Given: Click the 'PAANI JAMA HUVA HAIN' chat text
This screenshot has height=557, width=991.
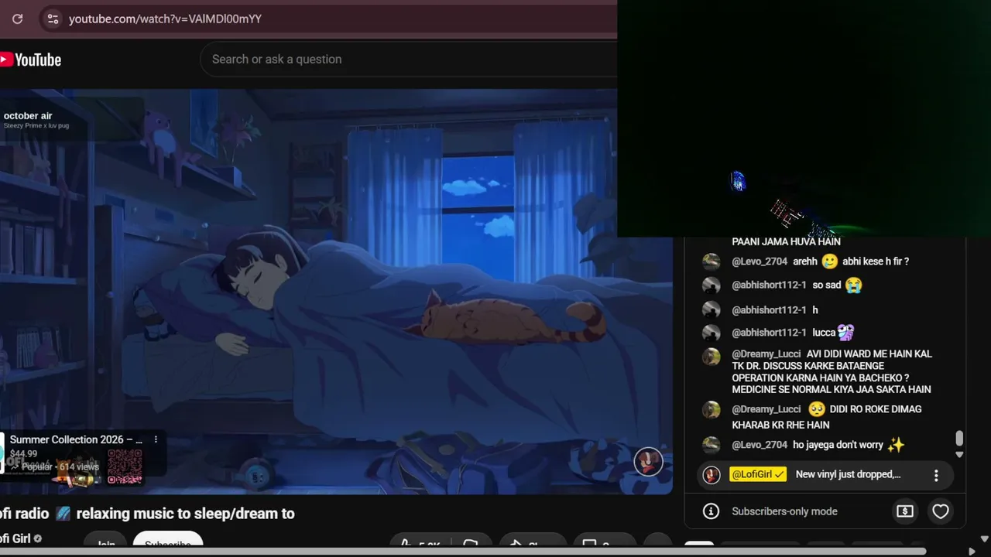Looking at the screenshot, I should click(786, 241).
